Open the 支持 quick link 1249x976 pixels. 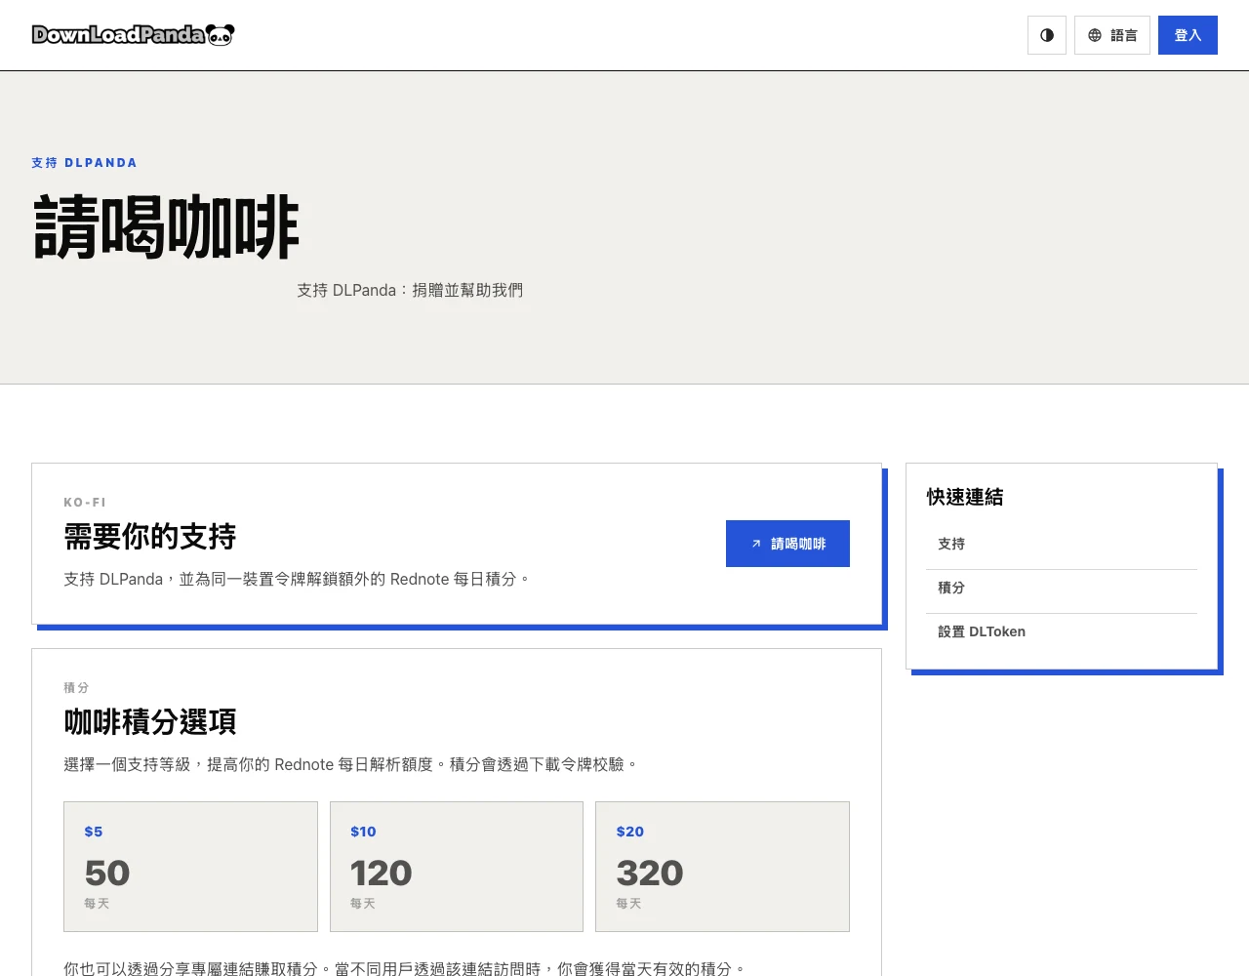click(1062, 544)
